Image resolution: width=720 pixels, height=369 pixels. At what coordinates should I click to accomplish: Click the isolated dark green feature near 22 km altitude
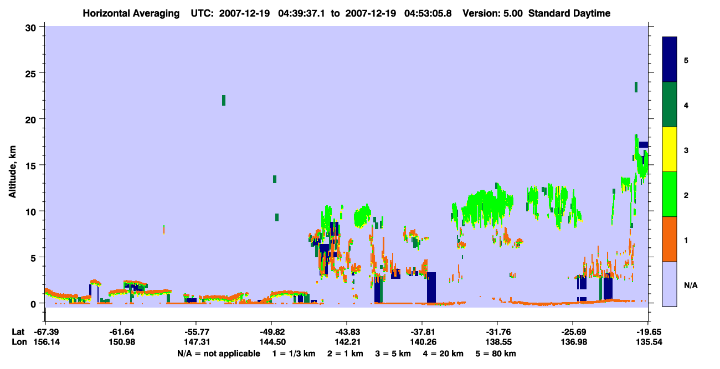(224, 100)
